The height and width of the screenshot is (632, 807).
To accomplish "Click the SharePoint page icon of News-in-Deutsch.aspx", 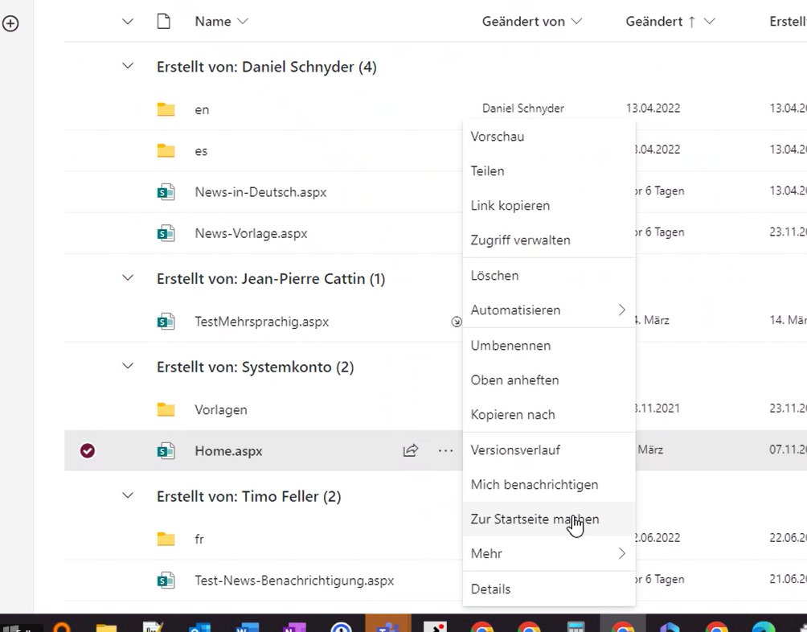I will pyautogui.click(x=166, y=192).
